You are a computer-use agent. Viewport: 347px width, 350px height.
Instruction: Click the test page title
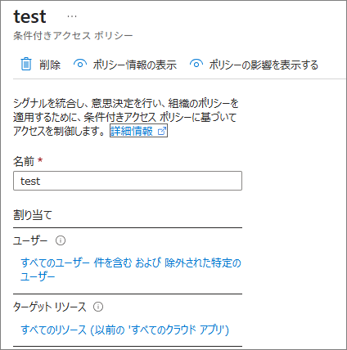click(30, 16)
